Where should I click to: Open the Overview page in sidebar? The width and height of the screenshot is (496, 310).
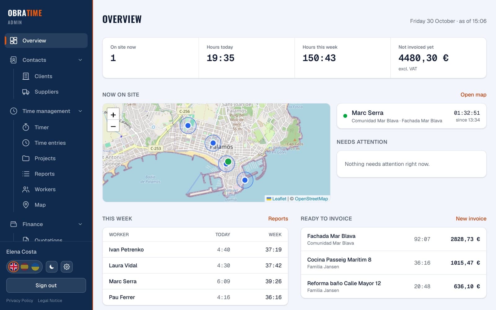pyautogui.click(x=46, y=41)
